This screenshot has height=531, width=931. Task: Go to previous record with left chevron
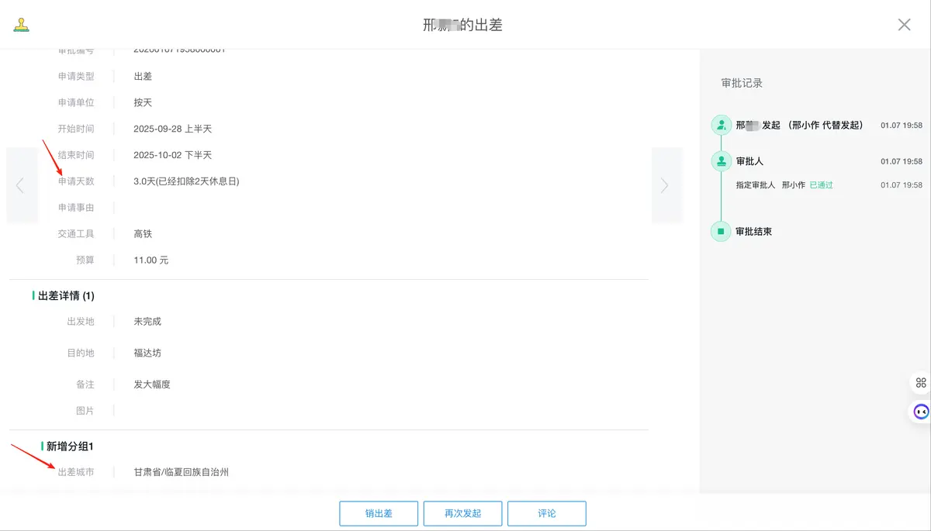click(20, 185)
